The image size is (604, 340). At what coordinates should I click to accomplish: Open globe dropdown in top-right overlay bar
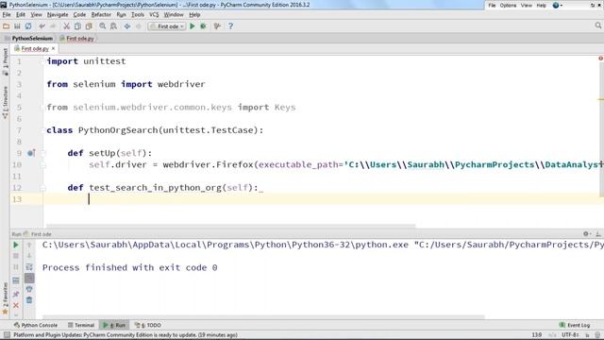click(558, 5)
